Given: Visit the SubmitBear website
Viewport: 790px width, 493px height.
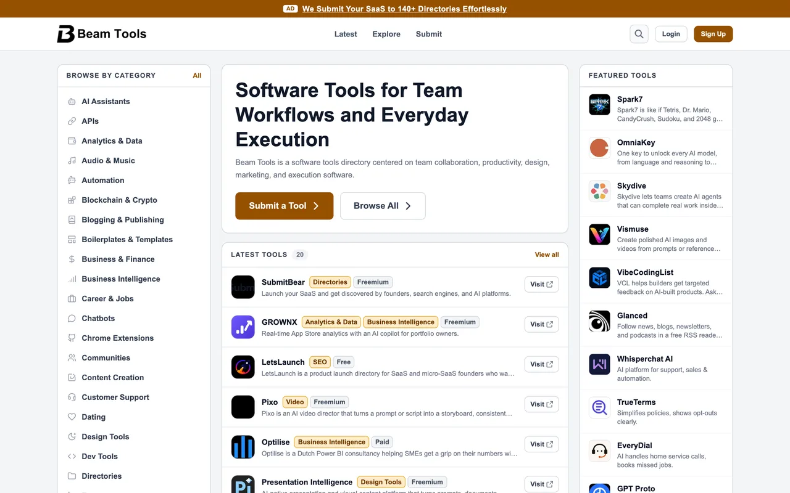Looking at the screenshot, I should pyautogui.click(x=541, y=284).
